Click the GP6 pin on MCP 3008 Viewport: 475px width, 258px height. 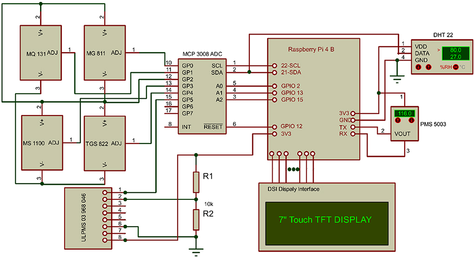pyautogui.click(x=187, y=107)
